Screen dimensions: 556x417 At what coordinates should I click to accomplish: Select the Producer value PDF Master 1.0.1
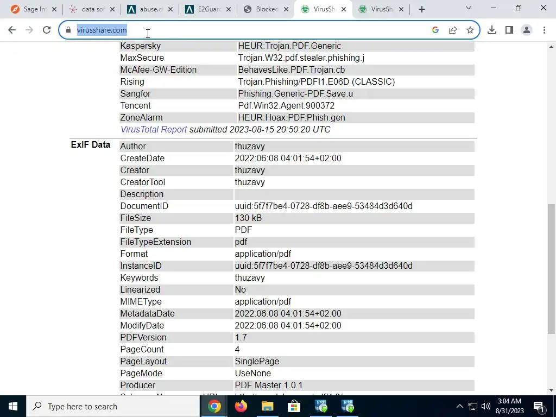click(269, 385)
